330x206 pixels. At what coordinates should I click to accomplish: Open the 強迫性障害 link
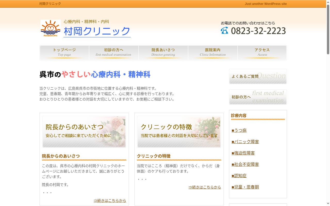(x=243, y=153)
